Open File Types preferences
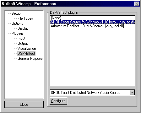This screenshot has height=113, width=141. click(x=25, y=18)
